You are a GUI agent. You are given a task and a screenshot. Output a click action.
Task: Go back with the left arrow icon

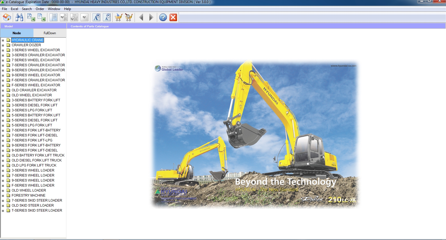(x=141, y=18)
